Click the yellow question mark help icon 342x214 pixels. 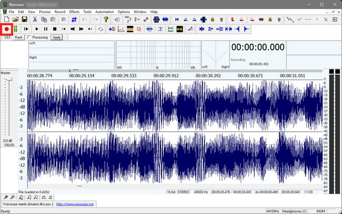(106, 19)
